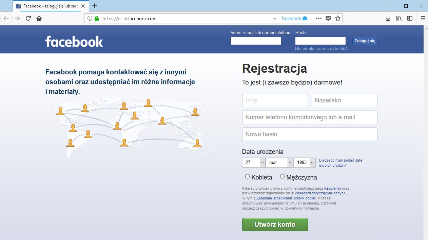Click the 'Data urodzenia' label

pyautogui.click(x=262, y=152)
